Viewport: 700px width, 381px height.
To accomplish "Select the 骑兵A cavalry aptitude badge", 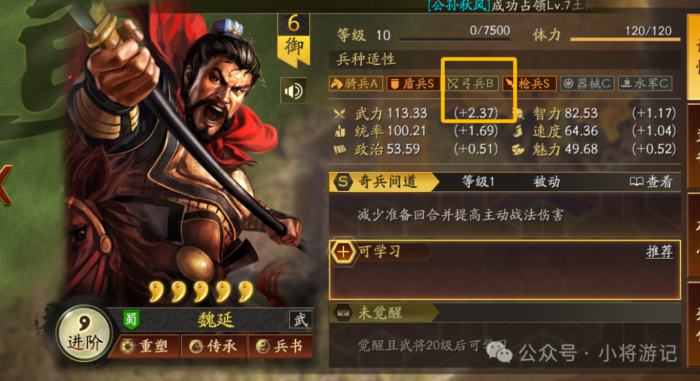I will point(356,83).
